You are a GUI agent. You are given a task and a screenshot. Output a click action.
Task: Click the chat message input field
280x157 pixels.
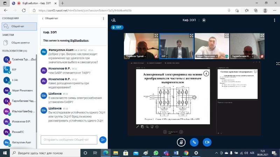[x=69, y=140]
